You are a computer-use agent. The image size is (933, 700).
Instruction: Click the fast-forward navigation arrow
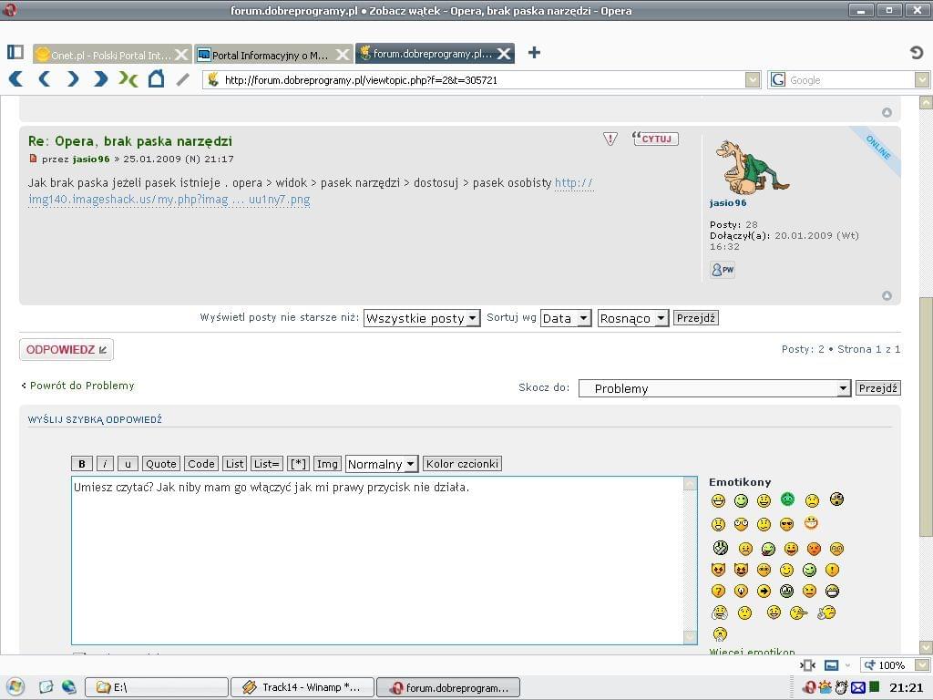100,78
